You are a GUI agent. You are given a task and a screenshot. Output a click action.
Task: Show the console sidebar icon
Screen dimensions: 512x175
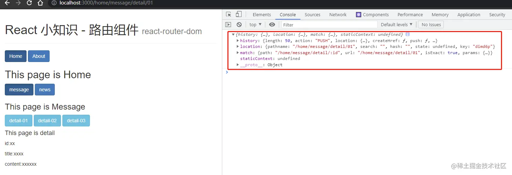click(x=228, y=24)
